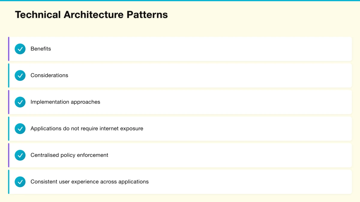The image size is (360, 202).
Task: Click the checkmark icon on the internet exposure row
Action: [x=20, y=129]
